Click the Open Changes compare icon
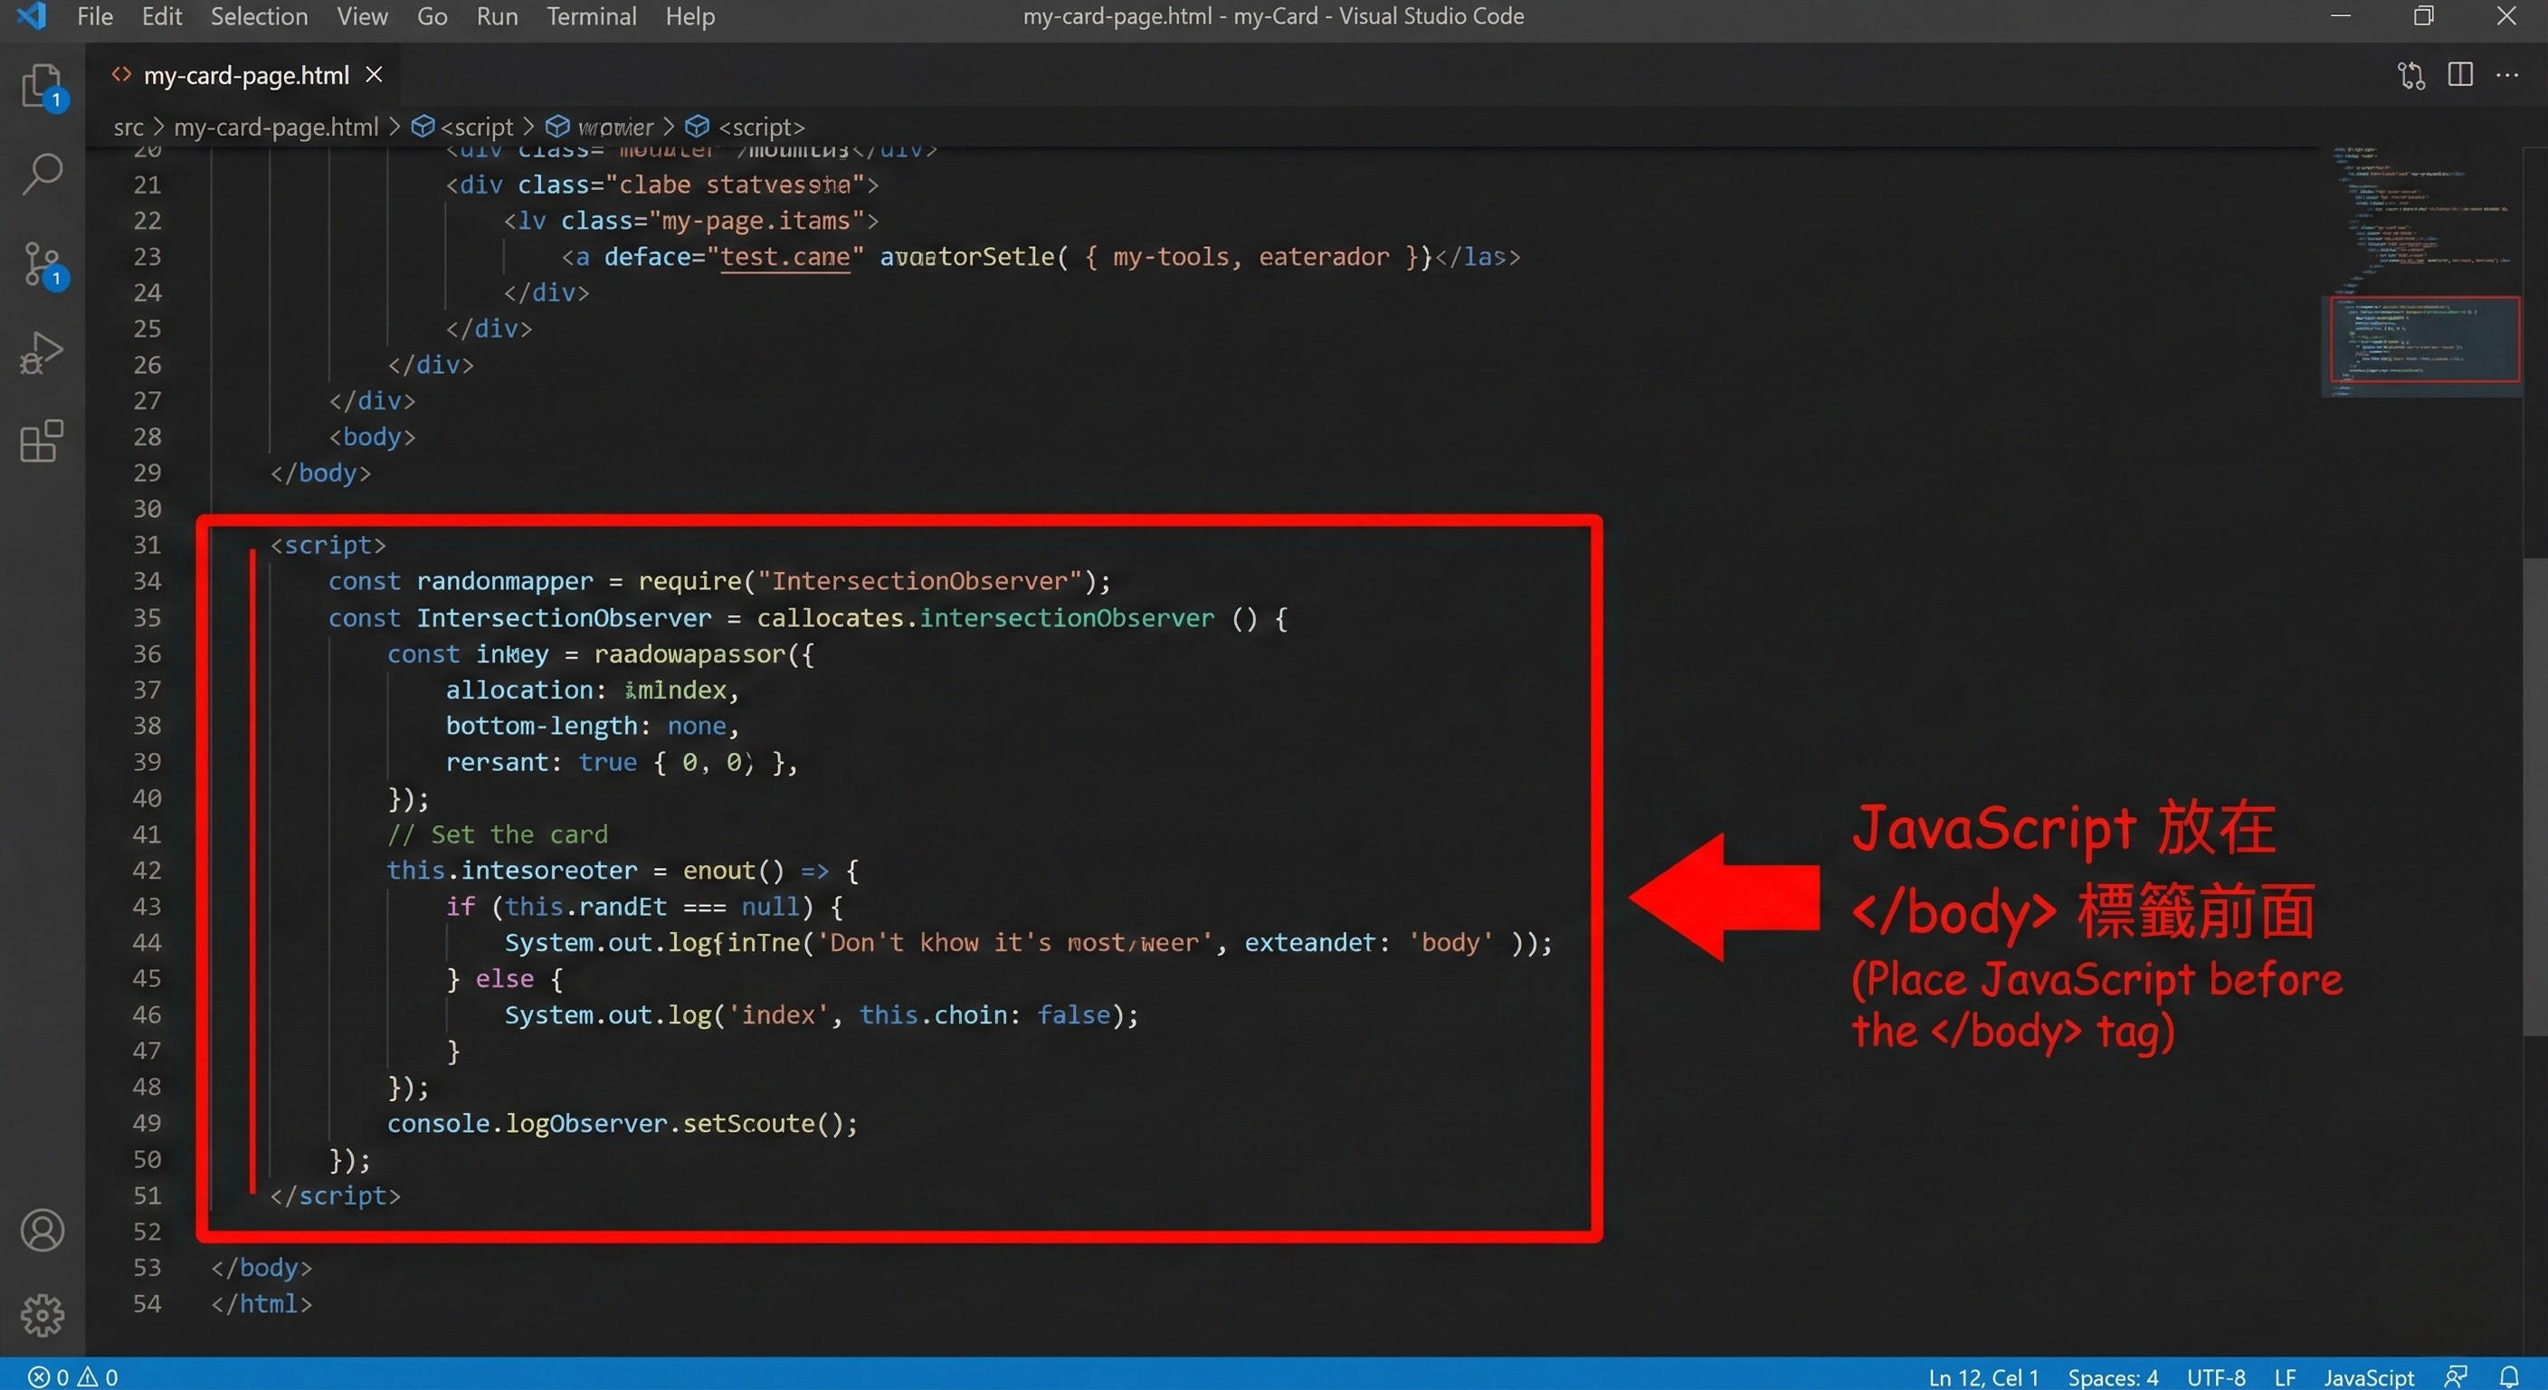2548x1390 pixels. click(x=2411, y=75)
